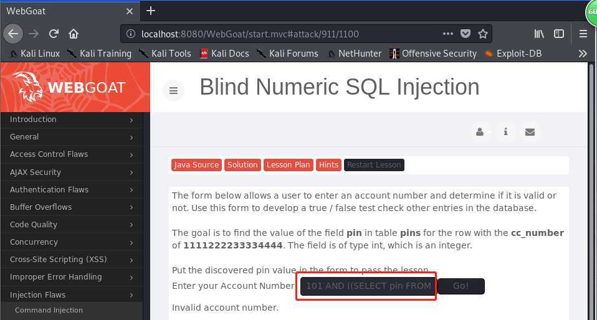The width and height of the screenshot is (597, 320).
Task: Expand Authentication Flaws section
Action: click(72, 189)
